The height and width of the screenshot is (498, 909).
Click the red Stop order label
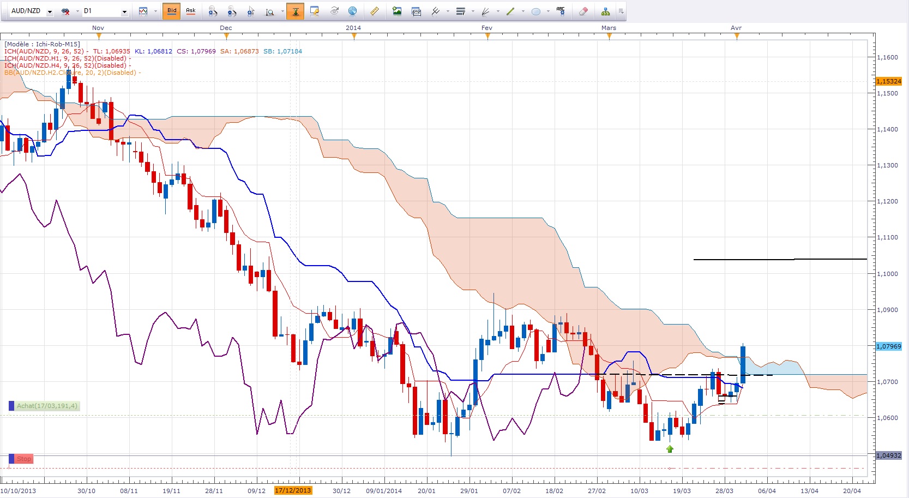(x=23, y=459)
